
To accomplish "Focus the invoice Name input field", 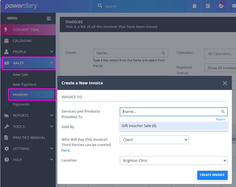I will [174, 111].
